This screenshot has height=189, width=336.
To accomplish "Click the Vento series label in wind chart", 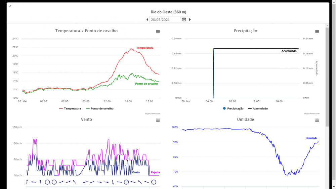I will [136, 173].
